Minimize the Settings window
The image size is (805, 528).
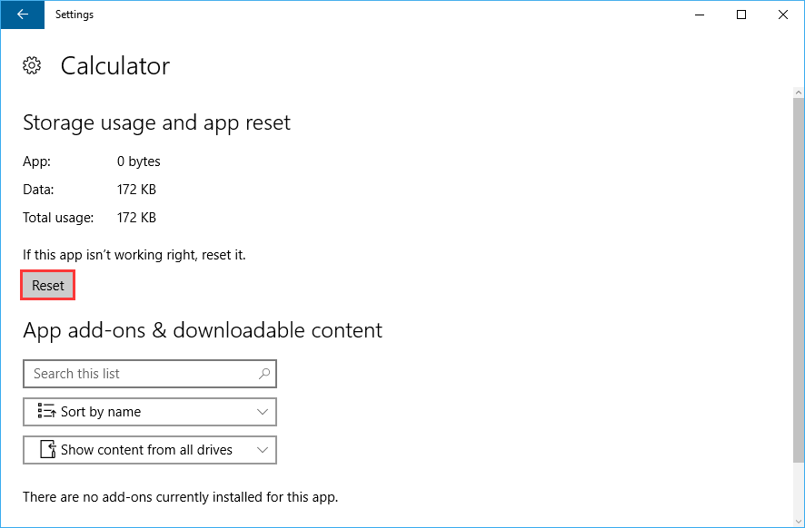700,15
